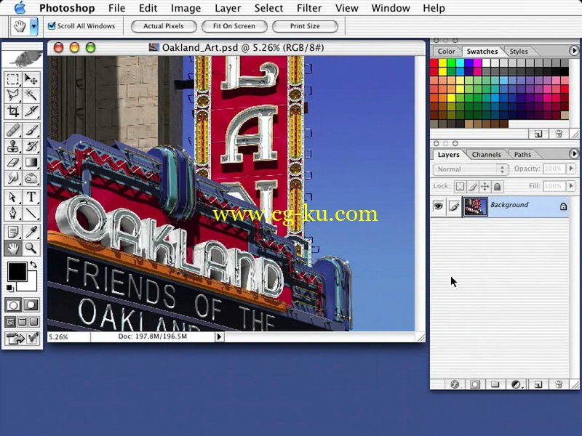The height and width of the screenshot is (436, 582).
Task: Hide the Background layer eye icon
Action: (x=439, y=206)
